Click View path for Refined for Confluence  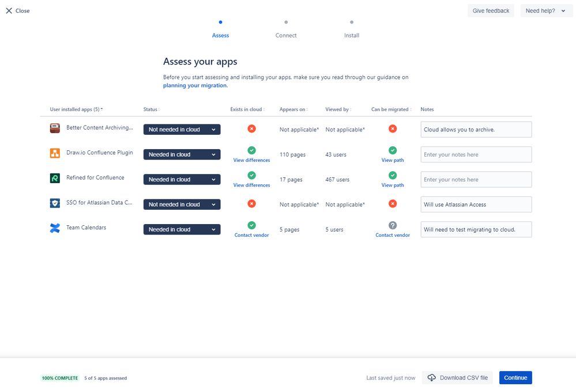[393, 185]
